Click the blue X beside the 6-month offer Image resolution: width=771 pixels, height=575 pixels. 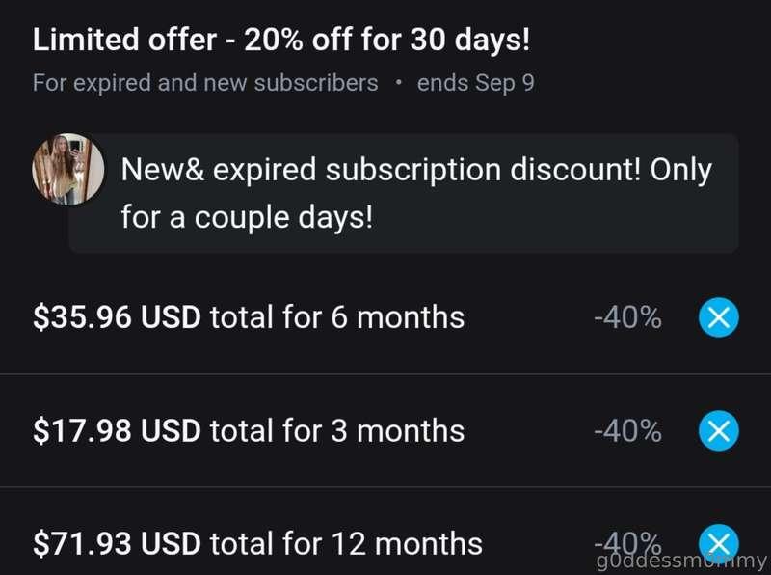719,316
